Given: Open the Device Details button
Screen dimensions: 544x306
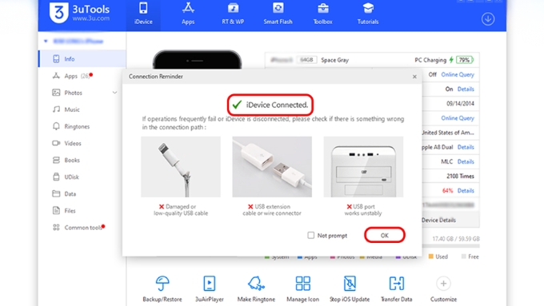Looking at the screenshot, I should point(450,220).
